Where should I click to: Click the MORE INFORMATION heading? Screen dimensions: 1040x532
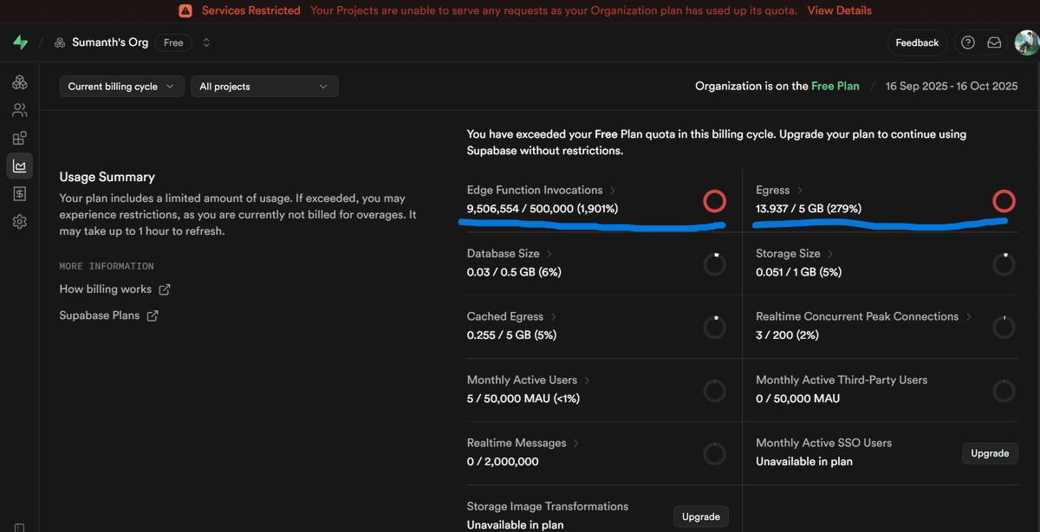coord(107,266)
